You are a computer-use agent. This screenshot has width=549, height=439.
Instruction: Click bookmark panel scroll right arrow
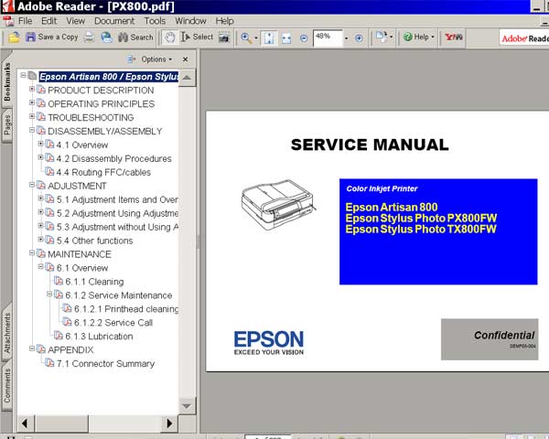click(x=169, y=423)
